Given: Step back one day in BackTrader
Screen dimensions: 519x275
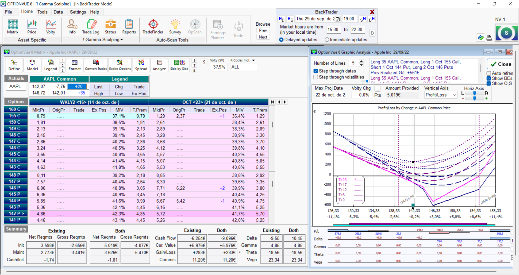Looking at the screenshot, I should point(282,19).
